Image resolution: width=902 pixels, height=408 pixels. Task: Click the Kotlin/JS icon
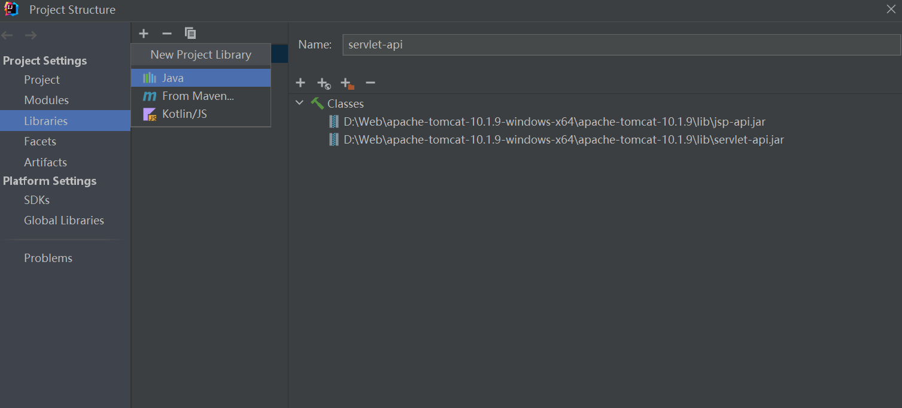click(x=150, y=114)
